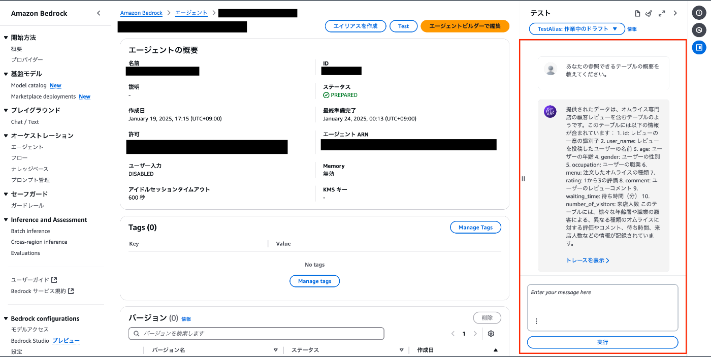The image size is (711, 357).
Task: Click the Amazon Bedrock sidebar title
Action: tap(39, 13)
